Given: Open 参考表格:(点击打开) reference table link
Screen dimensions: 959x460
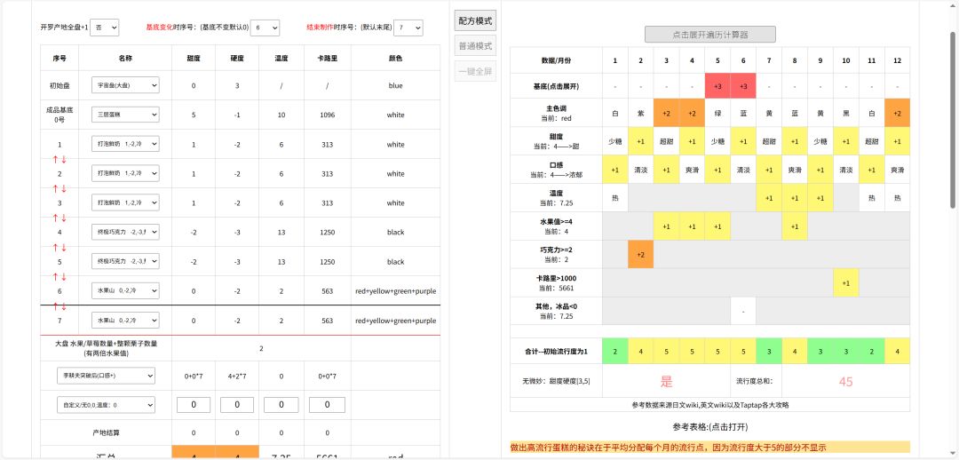Looking at the screenshot, I should [x=709, y=426].
